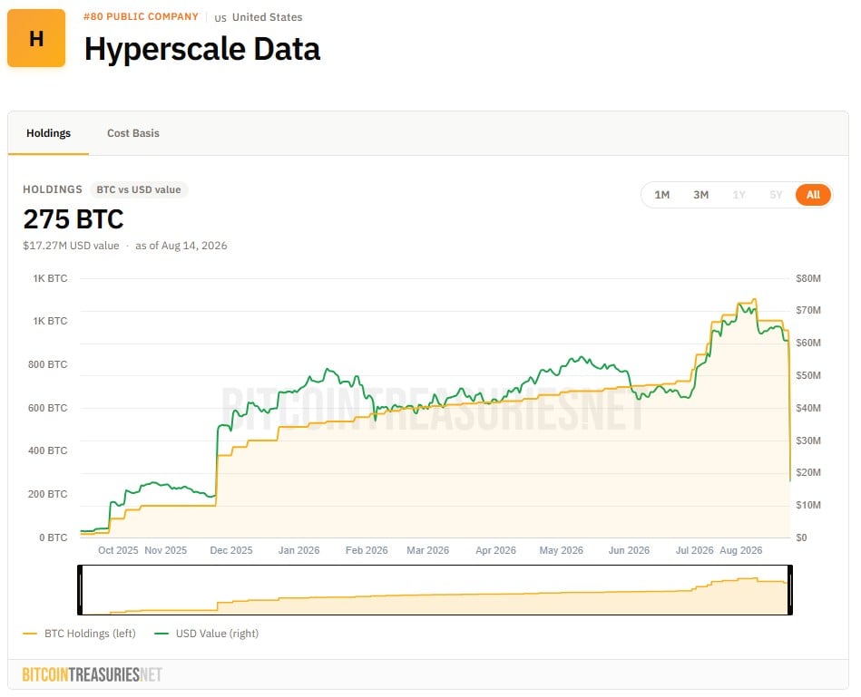Select the Holdings tab

coord(48,133)
